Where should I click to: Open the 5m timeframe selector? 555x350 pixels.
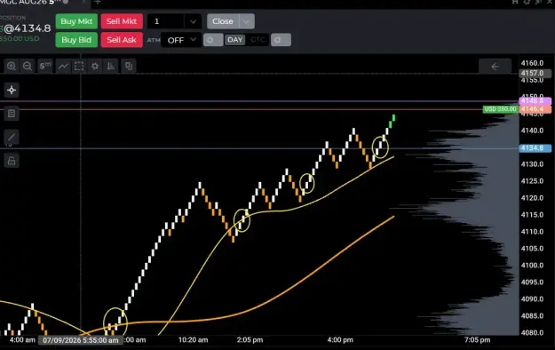[45, 66]
